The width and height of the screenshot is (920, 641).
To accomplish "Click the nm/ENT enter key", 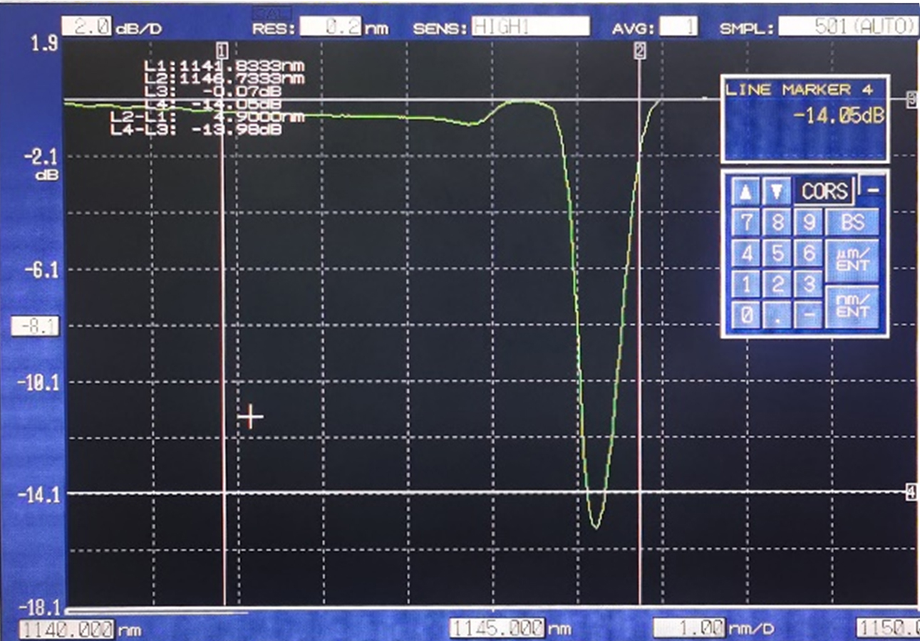I will coord(852,307).
